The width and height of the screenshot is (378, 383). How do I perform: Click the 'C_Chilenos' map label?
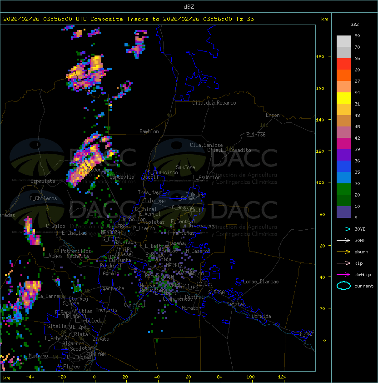click(43, 198)
